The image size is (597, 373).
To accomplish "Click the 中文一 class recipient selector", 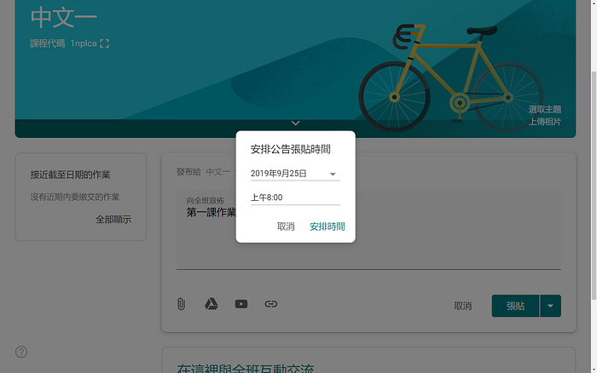I will click(217, 172).
